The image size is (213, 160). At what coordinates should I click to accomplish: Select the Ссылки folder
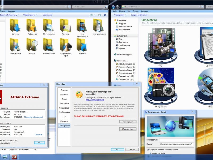coord(82,46)
